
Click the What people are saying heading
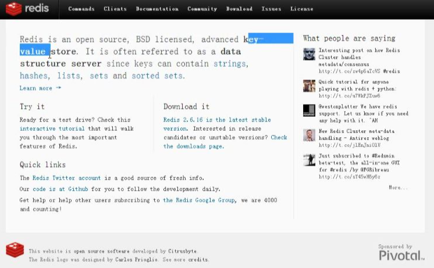349,38
